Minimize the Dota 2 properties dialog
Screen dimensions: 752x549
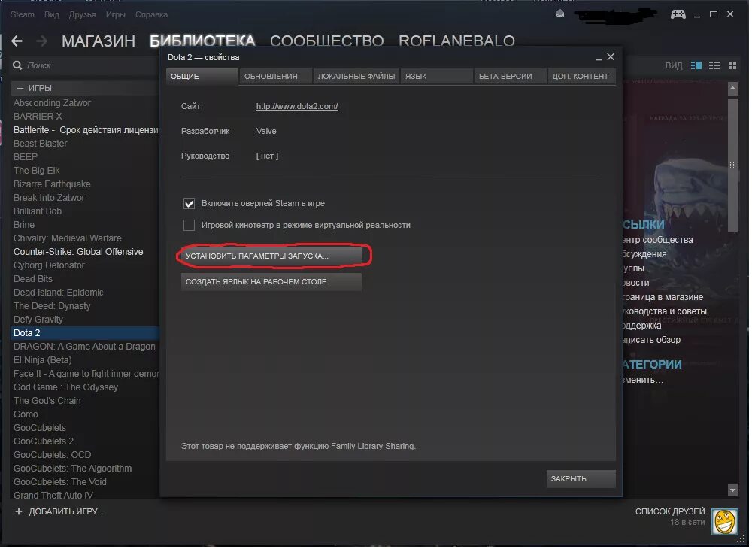point(598,58)
